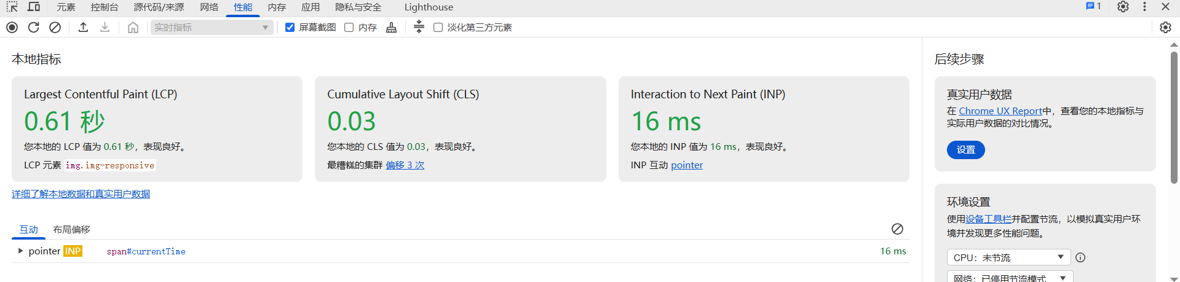Click the 设置 button
1180x282 pixels.
pyautogui.click(x=965, y=150)
